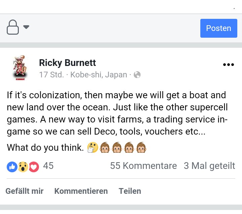Click the last monkey emoji
Viewport: 242px width, 214px height.
coord(142,148)
